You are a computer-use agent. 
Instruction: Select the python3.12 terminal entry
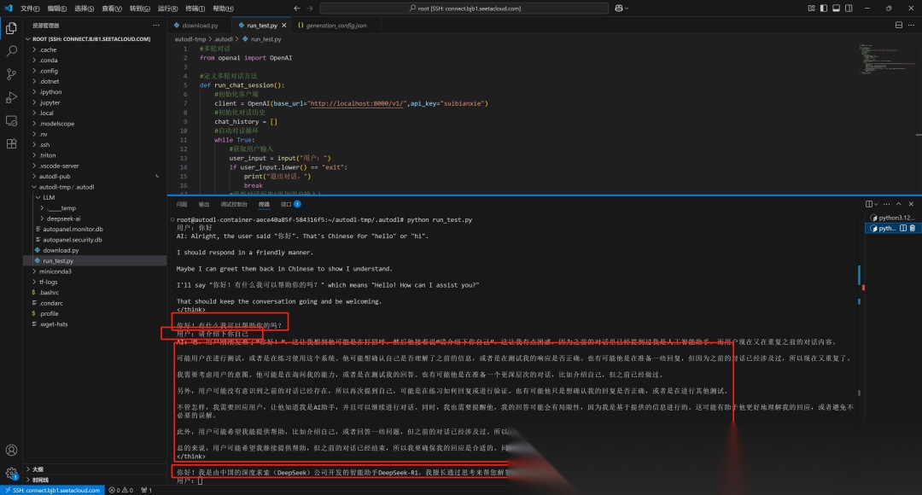pos(893,218)
